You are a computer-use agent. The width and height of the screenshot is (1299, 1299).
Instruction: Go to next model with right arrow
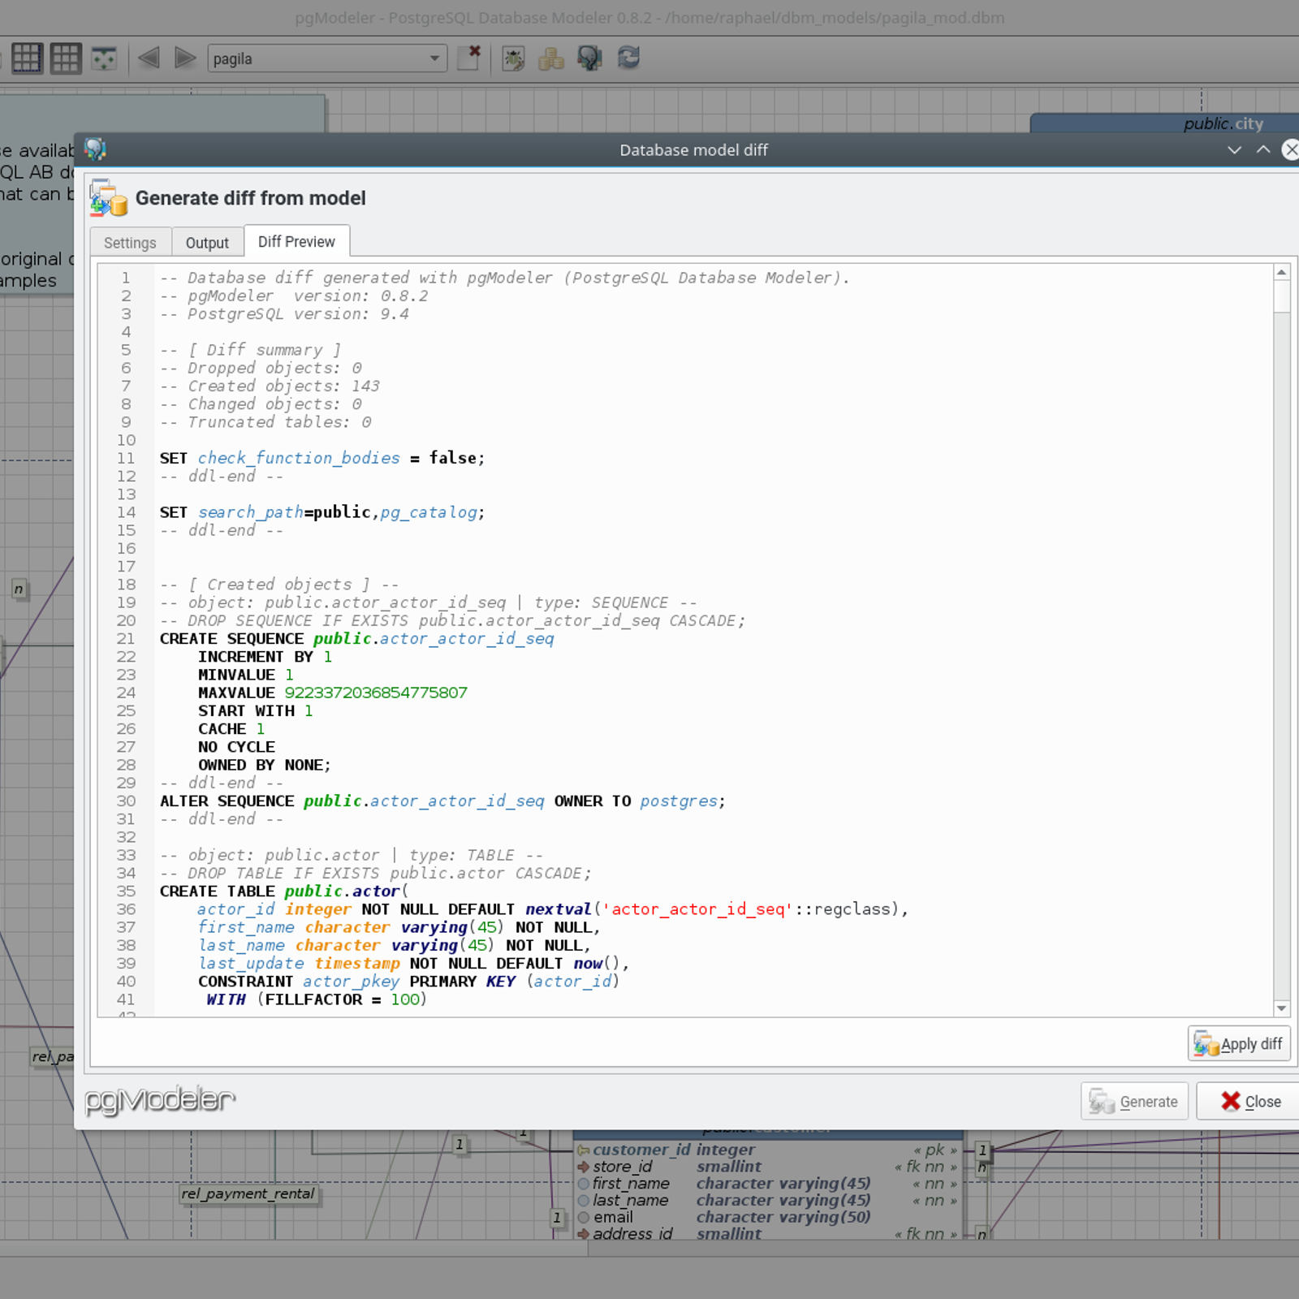pos(186,58)
